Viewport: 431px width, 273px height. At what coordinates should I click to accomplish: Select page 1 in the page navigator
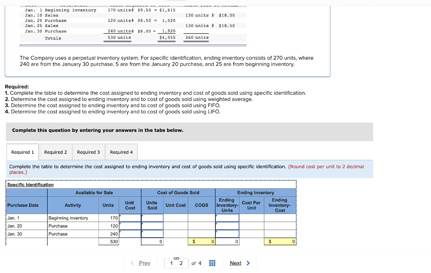[x=171, y=263]
